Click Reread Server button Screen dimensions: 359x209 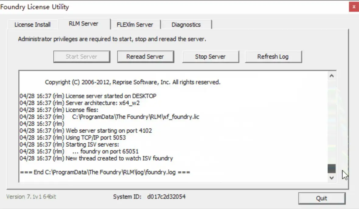[x=145, y=57]
